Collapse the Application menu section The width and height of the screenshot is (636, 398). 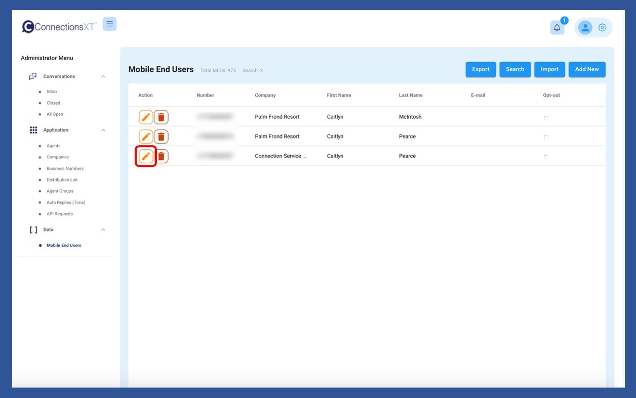click(x=103, y=130)
